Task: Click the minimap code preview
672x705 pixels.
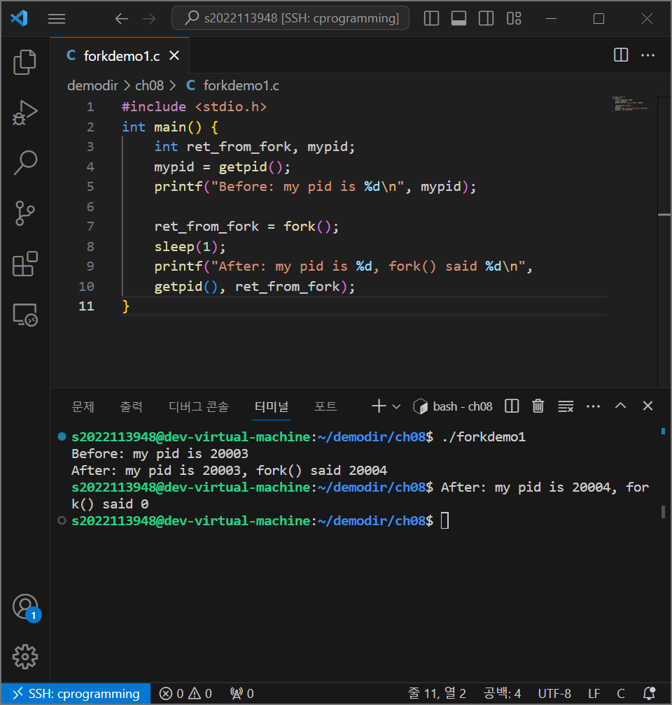Action: (630, 104)
